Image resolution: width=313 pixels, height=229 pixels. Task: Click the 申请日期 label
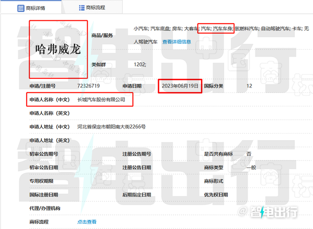132,86
